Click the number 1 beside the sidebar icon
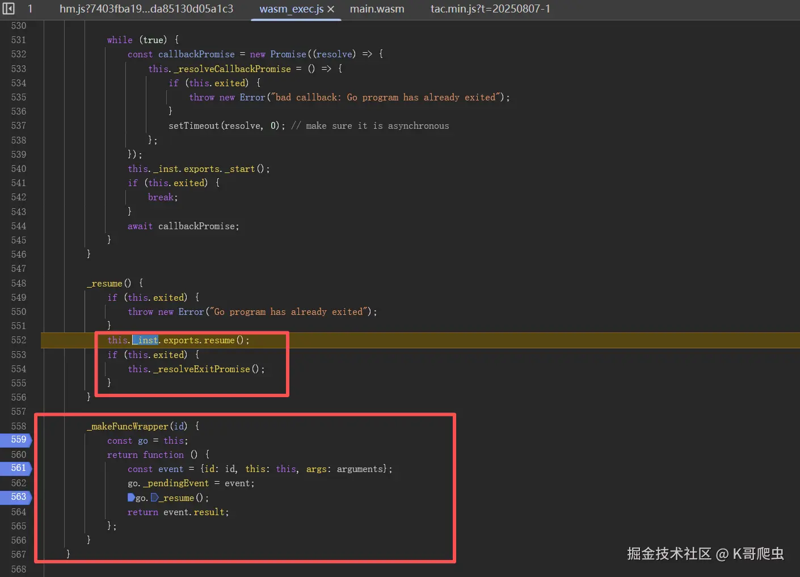The image size is (800, 577). click(x=30, y=9)
